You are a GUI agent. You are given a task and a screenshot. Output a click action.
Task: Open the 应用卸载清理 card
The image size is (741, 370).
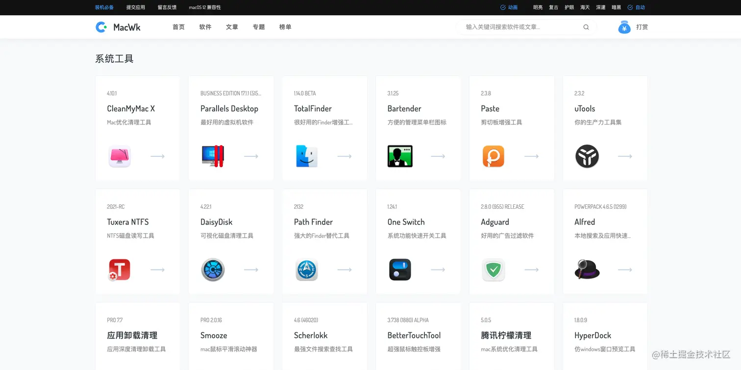[137, 336]
